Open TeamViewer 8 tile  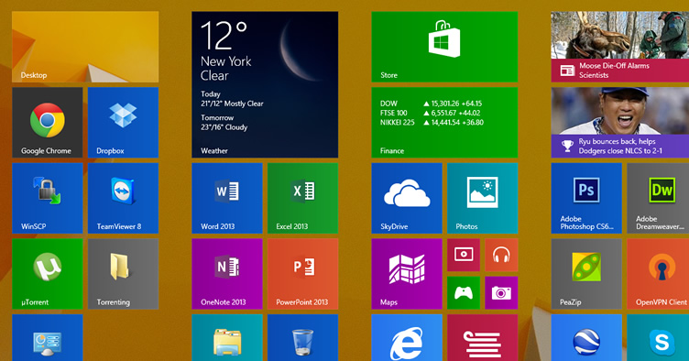click(123, 198)
